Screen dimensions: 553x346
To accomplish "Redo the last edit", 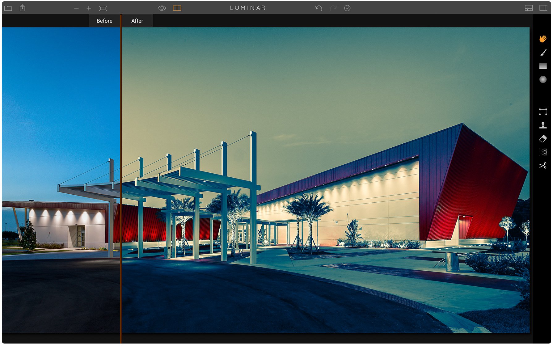I will pyautogui.click(x=333, y=8).
